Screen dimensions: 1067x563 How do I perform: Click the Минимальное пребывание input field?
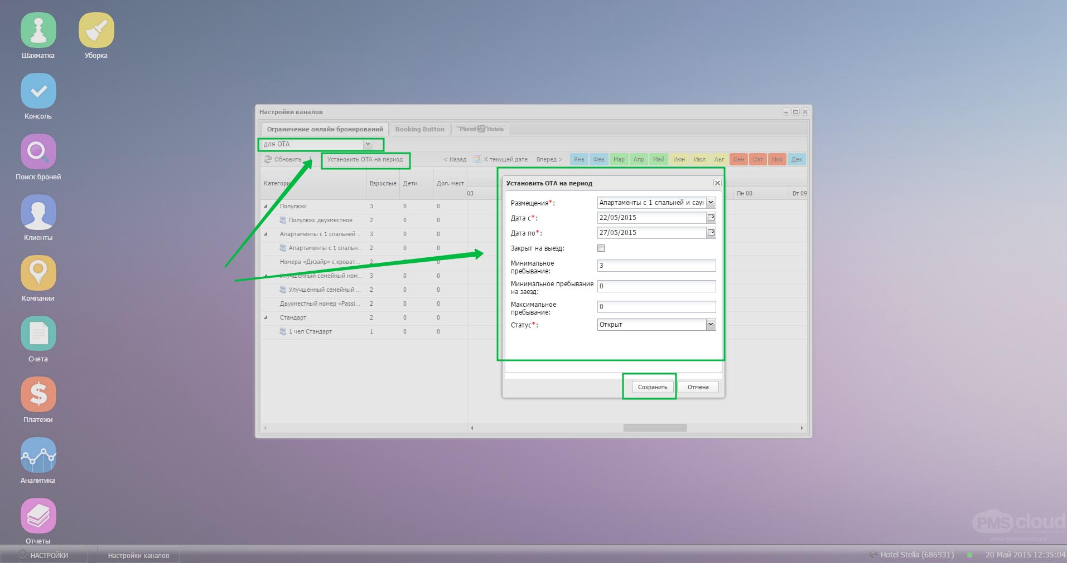click(x=656, y=266)
